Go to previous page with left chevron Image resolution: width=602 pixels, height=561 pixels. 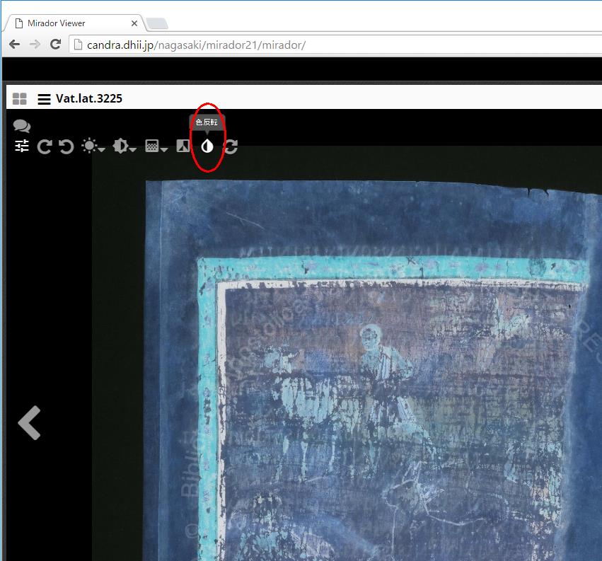point(29,422)
